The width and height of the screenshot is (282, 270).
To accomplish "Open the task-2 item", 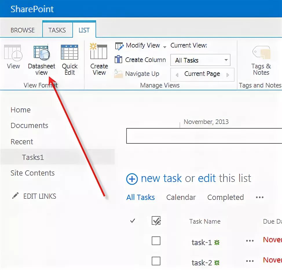I will coord(202,263).
